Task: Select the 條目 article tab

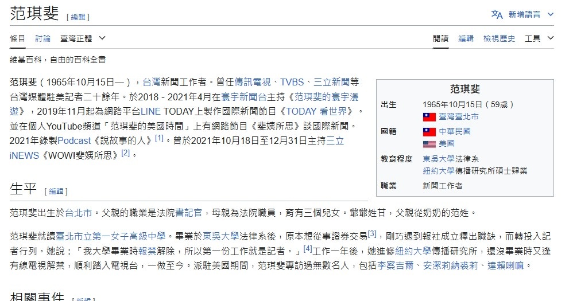Action: pos(18,38)
